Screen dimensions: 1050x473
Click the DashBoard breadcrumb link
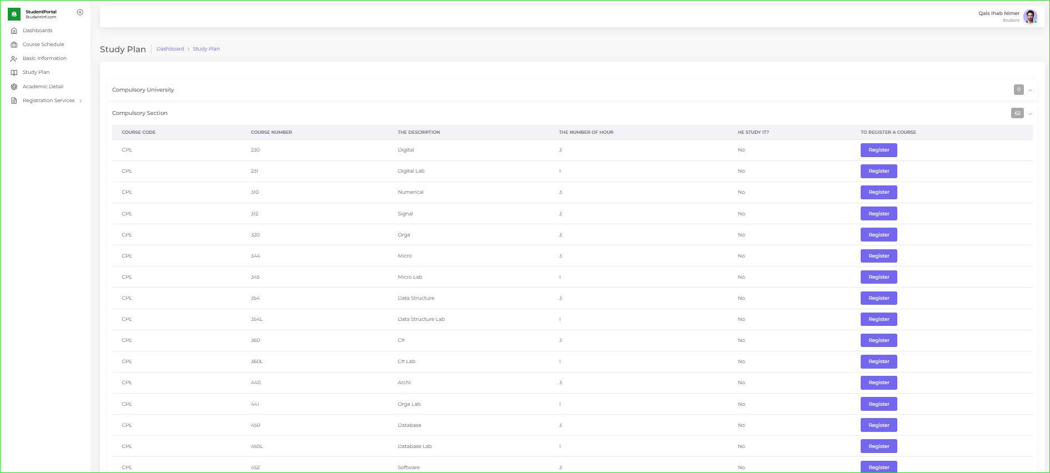[170, 49]
